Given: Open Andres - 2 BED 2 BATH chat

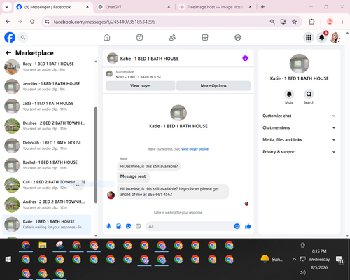Looking at the screenshot, I should pos(48,204).
